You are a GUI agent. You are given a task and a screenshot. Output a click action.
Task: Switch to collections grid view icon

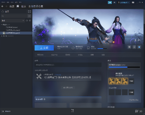(29, 11)
